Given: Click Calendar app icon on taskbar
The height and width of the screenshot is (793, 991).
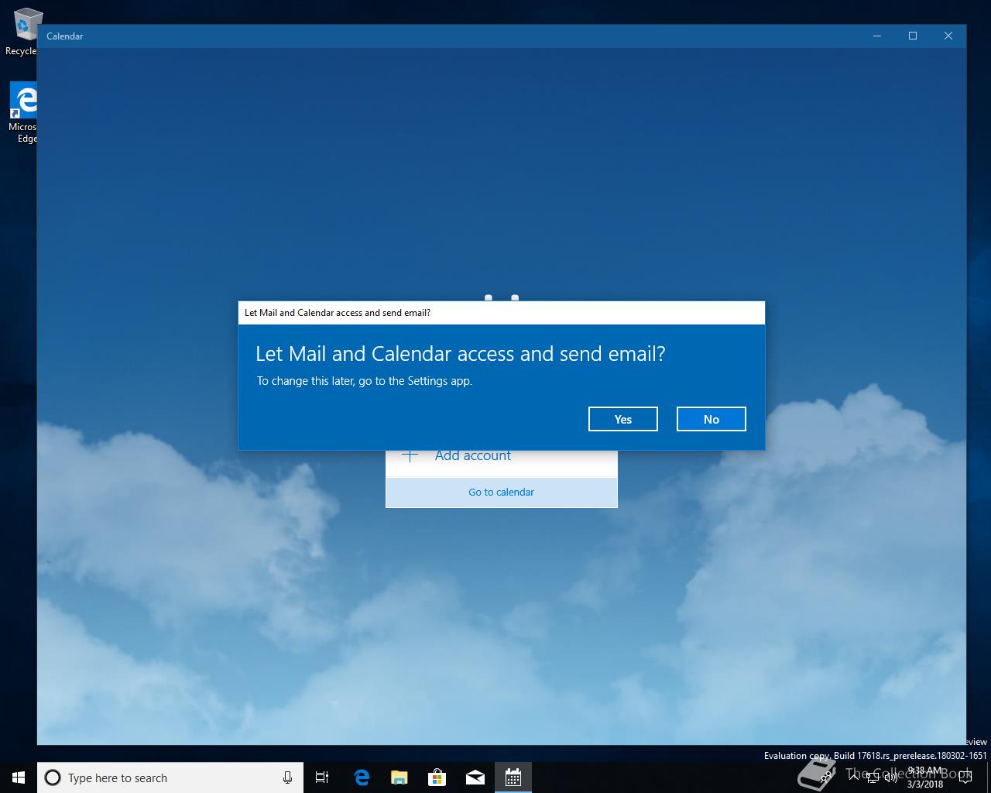Looking at the screenshot, I should (x=513, y=778).
